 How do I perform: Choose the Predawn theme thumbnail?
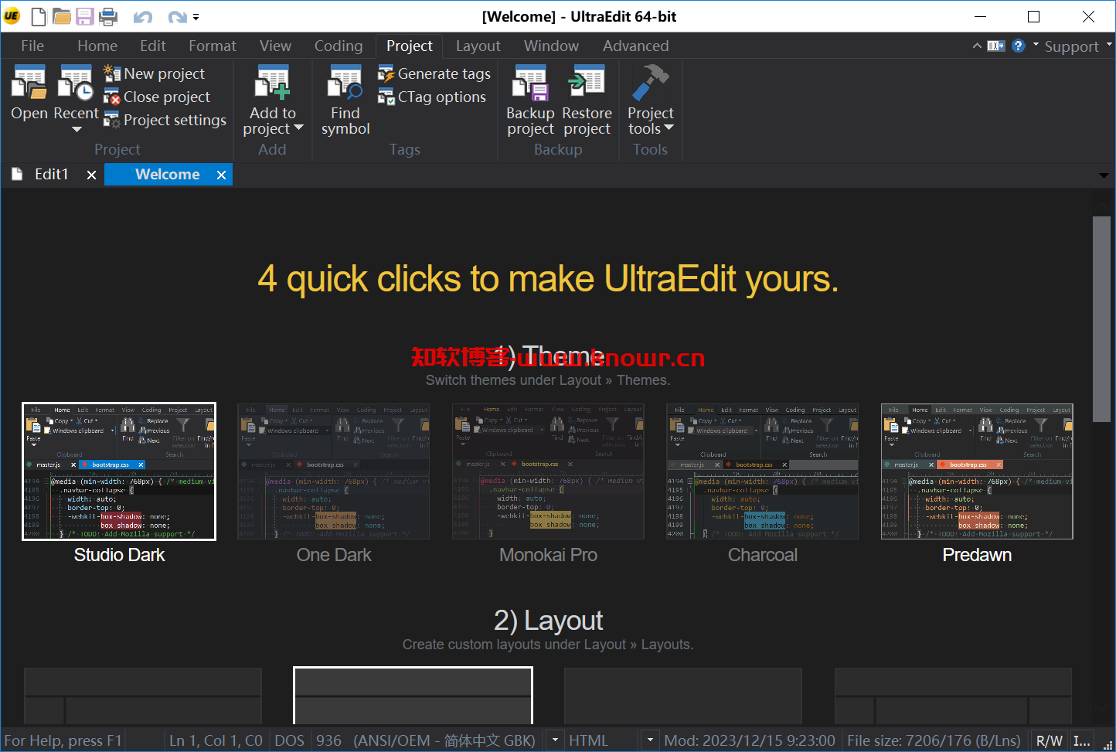(x=977, y=471)
